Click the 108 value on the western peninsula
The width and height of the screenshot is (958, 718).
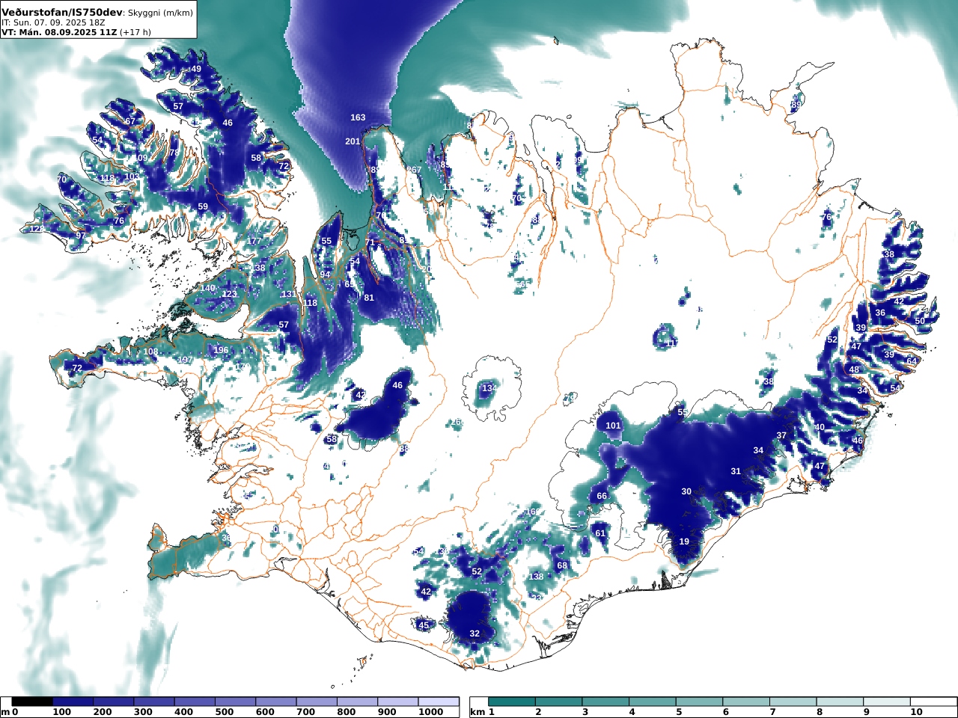pos(150,352)
